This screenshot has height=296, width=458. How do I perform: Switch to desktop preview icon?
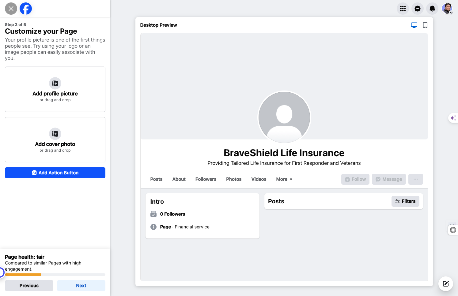click(x=414, y=25)
